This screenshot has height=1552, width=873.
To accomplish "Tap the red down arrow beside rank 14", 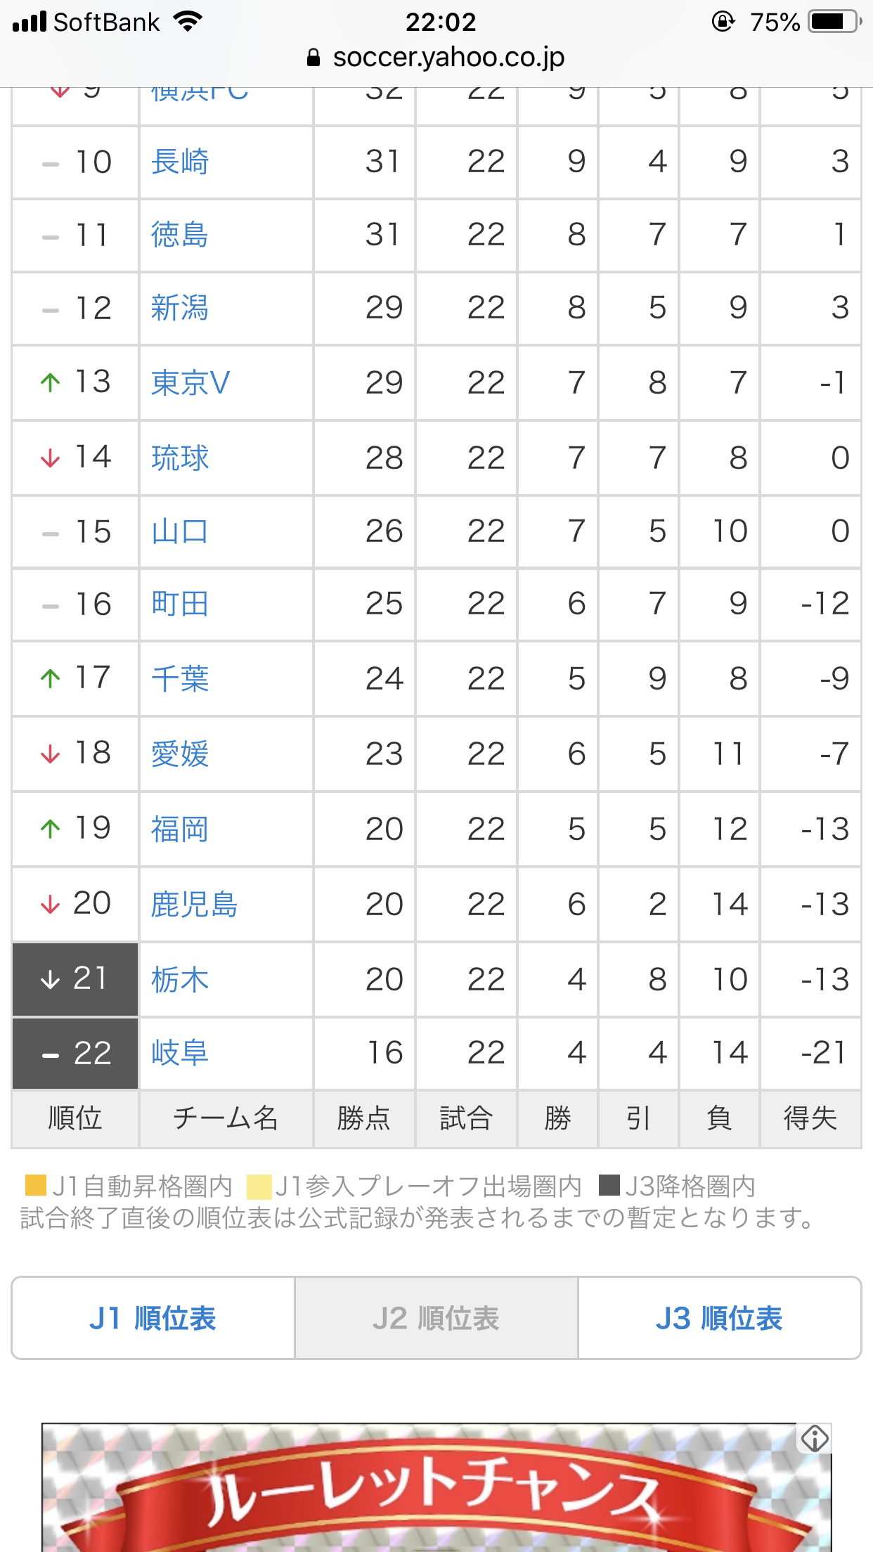I will click(50, 458).
